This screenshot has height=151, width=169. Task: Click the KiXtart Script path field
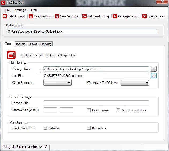point(82,31)
